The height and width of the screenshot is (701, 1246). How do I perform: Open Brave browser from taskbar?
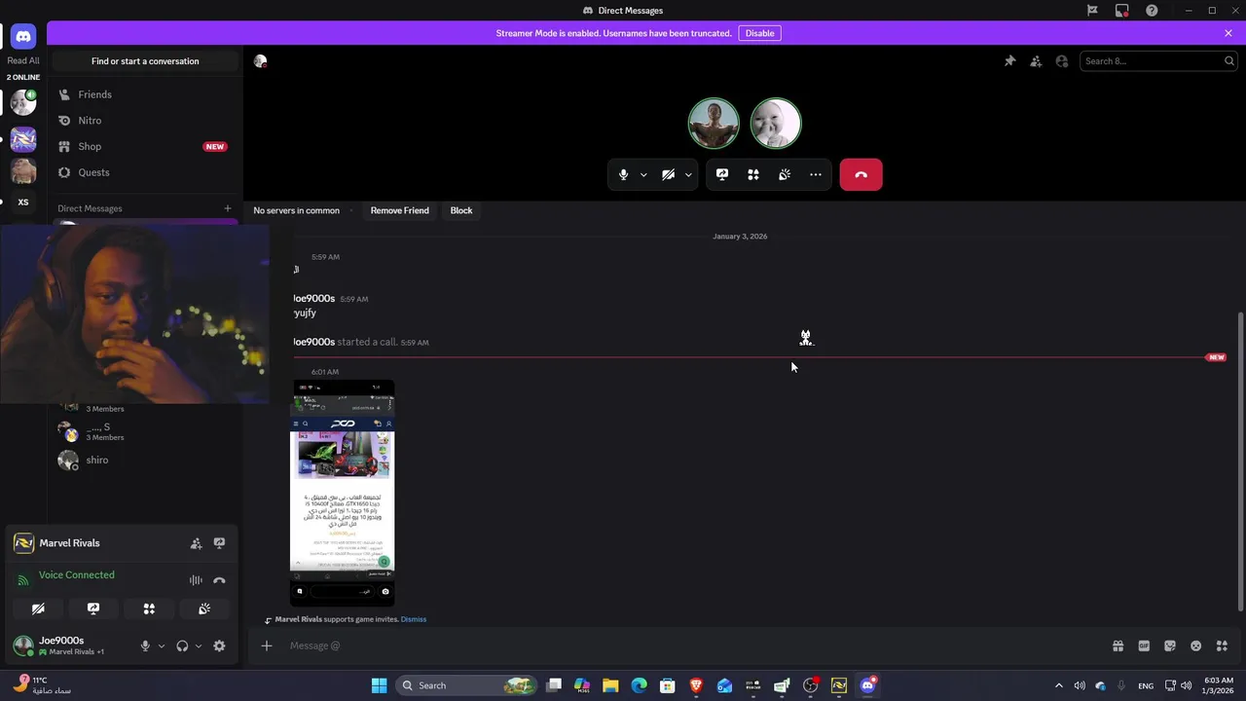point(696,685)
